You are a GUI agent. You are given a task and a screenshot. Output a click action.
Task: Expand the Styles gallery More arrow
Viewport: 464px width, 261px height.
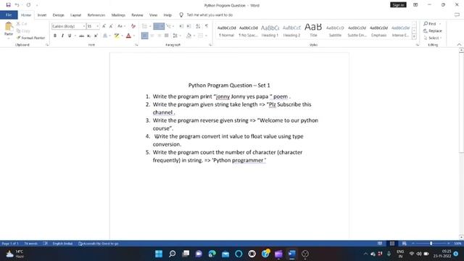pos(414,36)
